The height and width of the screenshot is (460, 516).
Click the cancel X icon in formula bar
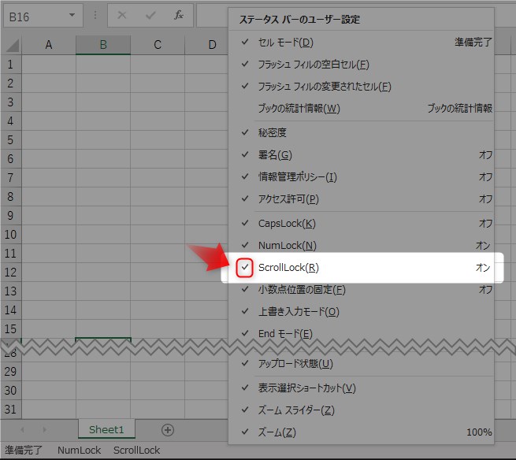121,15
